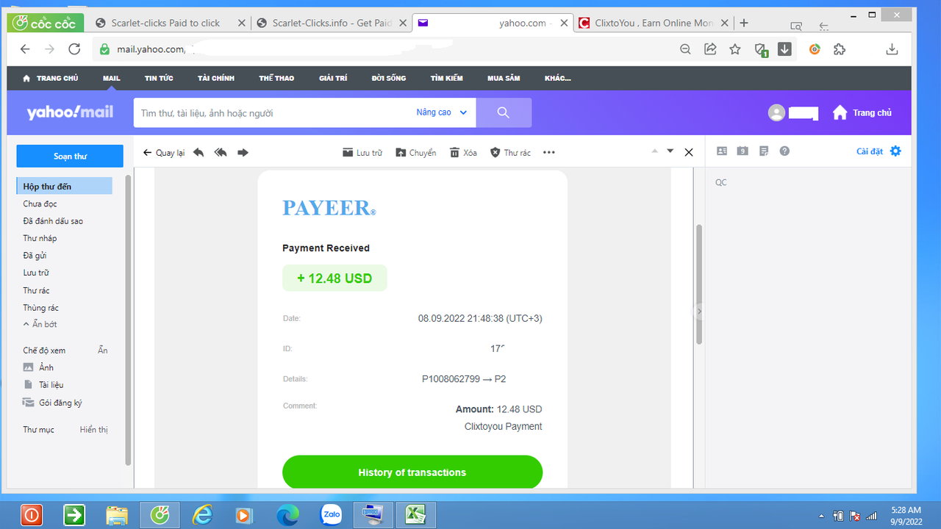Reload the page with the refresh icon
The height and width of the screenshot is (529, 941).
[x=74, y=49]
